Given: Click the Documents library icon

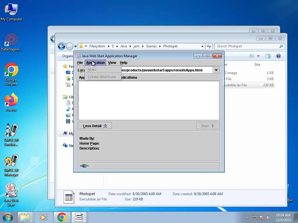Looking at the screenshot, I should tap(68, 103).
